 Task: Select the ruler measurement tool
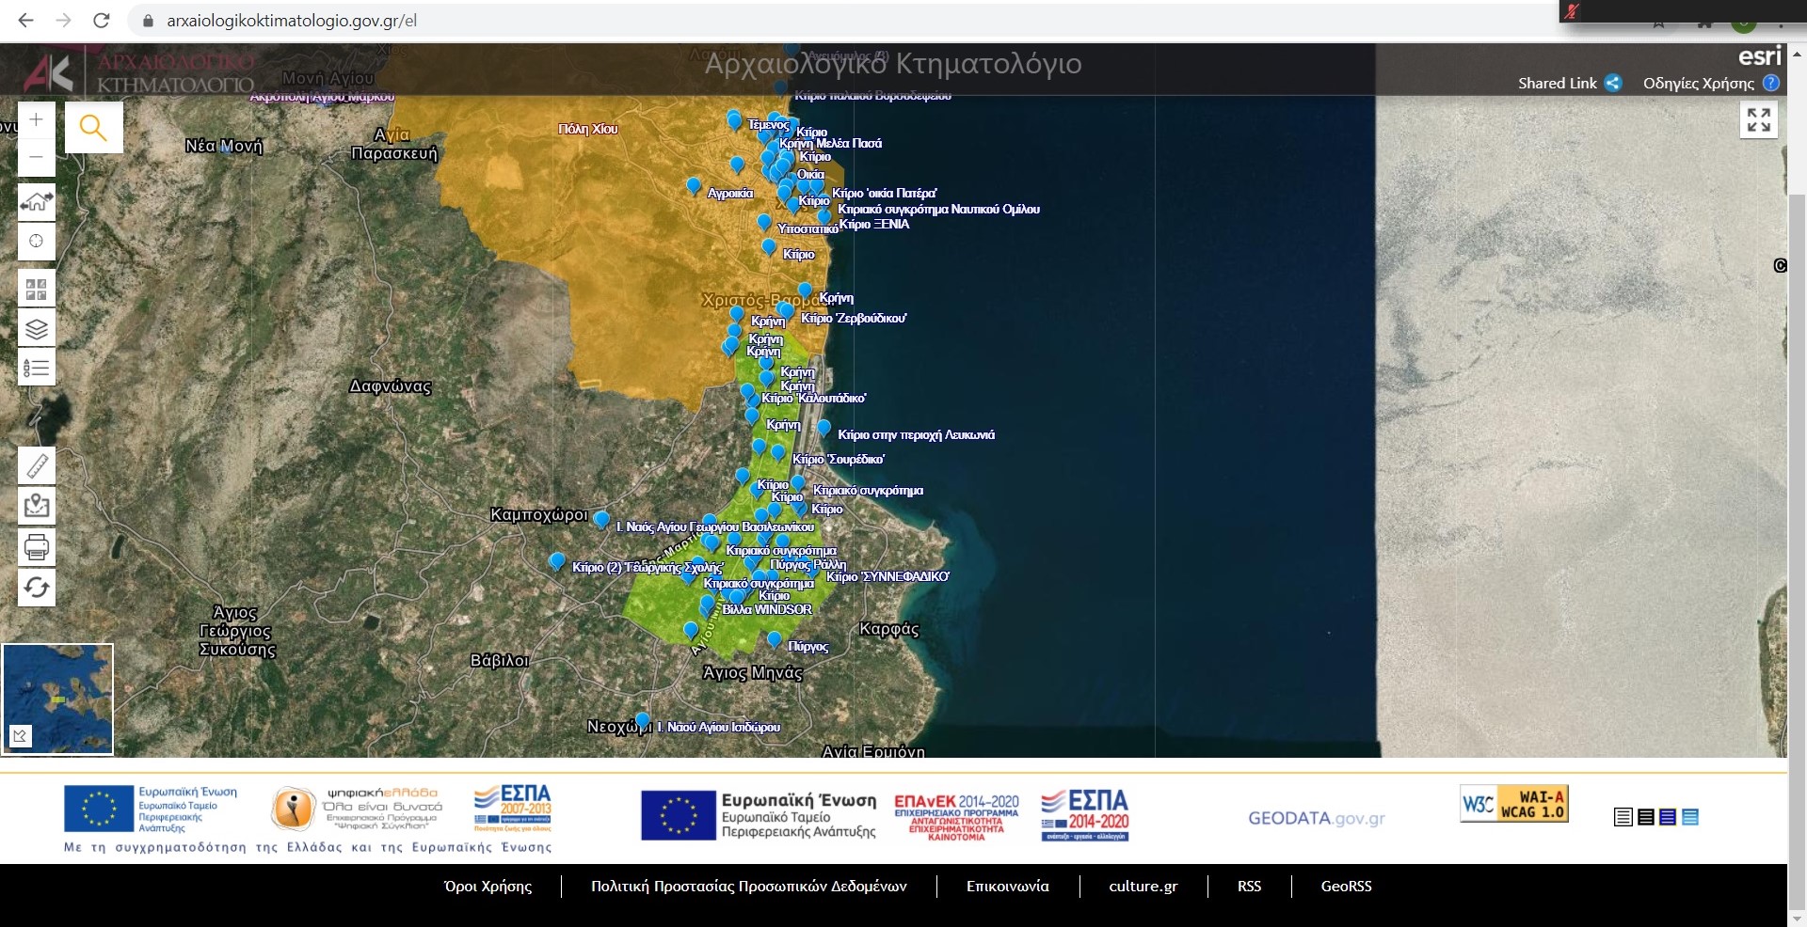(x=37, y=465)
